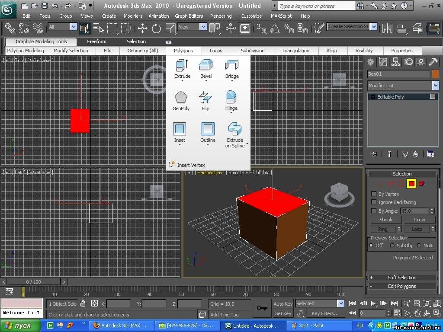Open the Subdivision ribbon panel

253,51
